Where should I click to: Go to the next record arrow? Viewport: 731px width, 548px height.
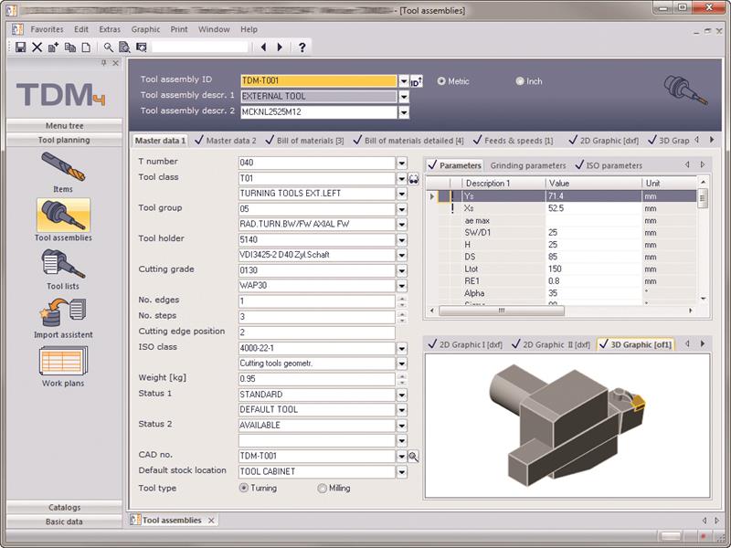(280, 47)
